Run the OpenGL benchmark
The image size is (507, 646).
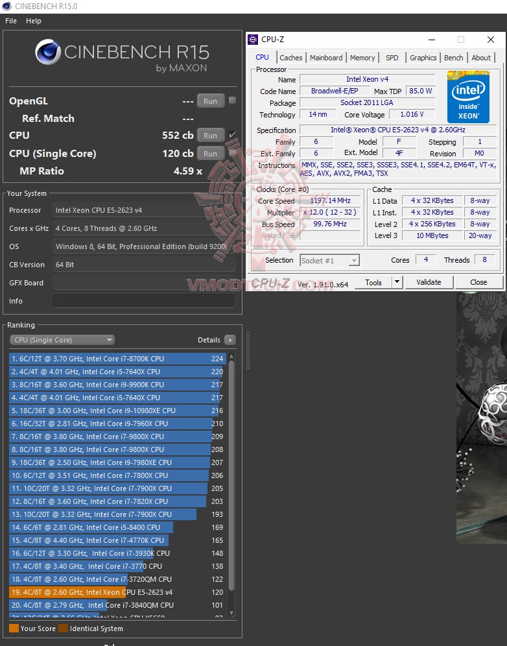point(211,101)
